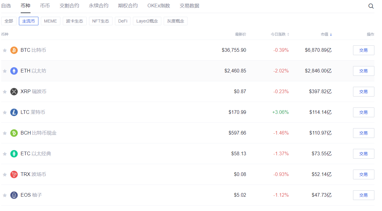Click the XRP coin logo
Screen dimensions: 382x211
(x=14, y=92)
